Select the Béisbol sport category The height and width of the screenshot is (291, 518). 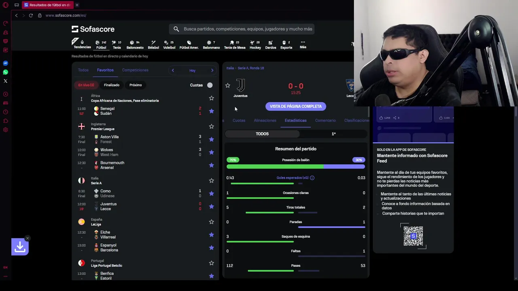click(x=153, y=44)
